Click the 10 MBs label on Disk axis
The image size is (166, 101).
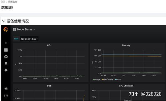click(x=17, y=98)
